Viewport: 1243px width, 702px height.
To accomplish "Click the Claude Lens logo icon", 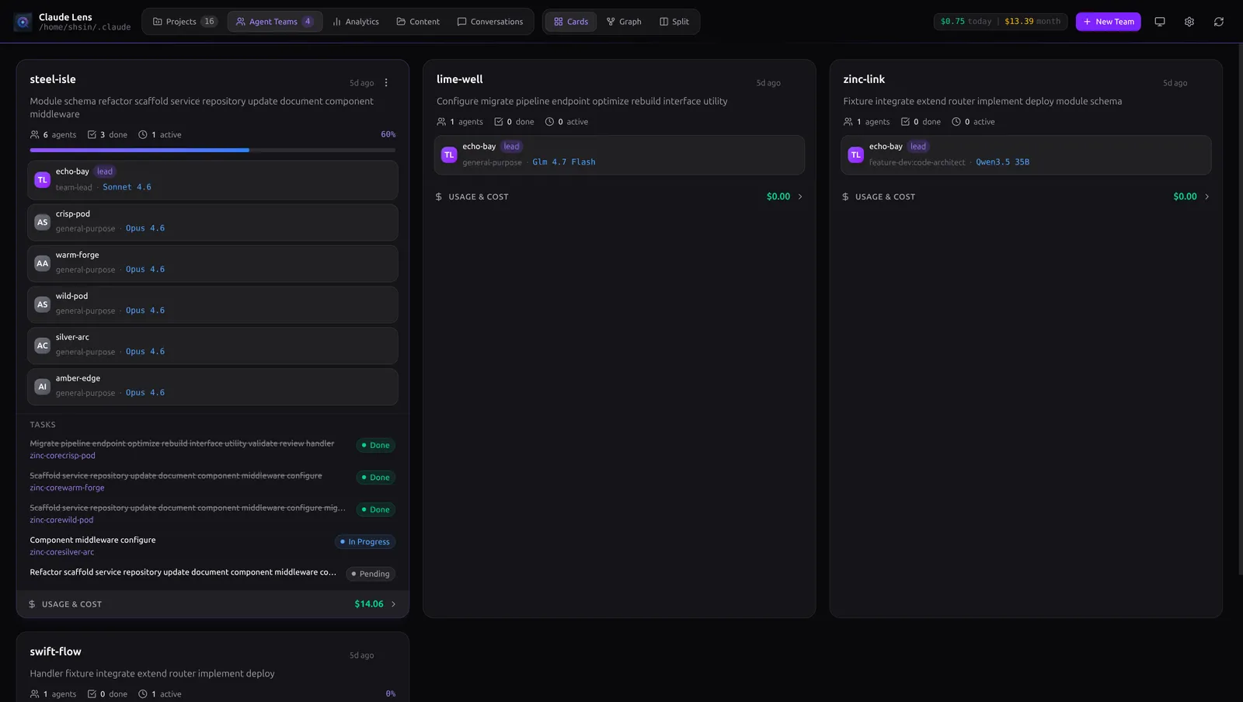I will 23,22.
